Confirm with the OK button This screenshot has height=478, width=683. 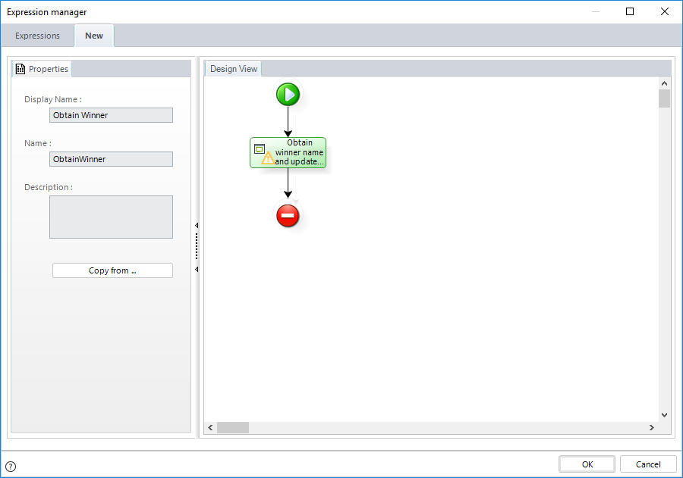pyautogui.click(x=587, y=464)
